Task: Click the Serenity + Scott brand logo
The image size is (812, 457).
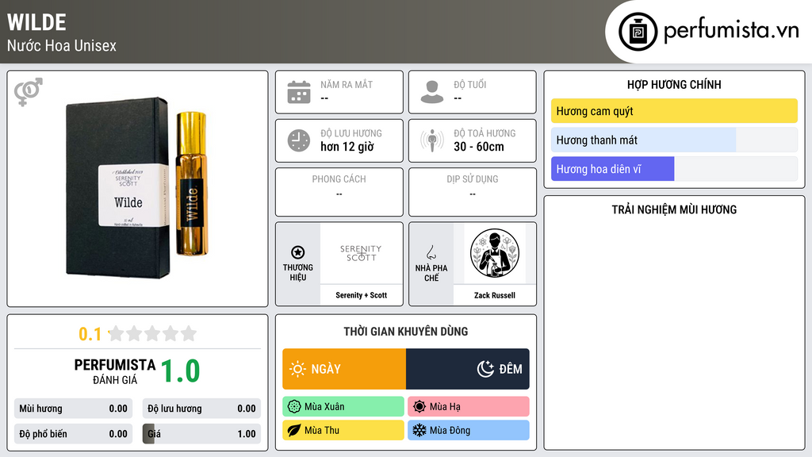Action: click(361, 253)
